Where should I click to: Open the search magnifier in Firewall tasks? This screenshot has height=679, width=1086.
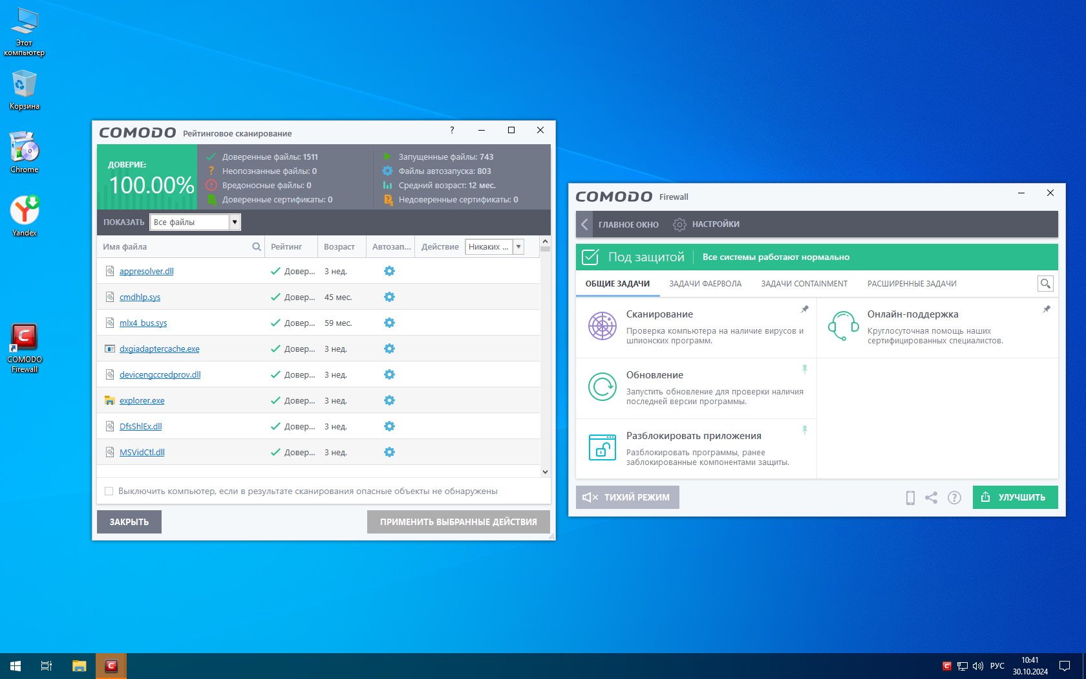[x=1045, y=283]
